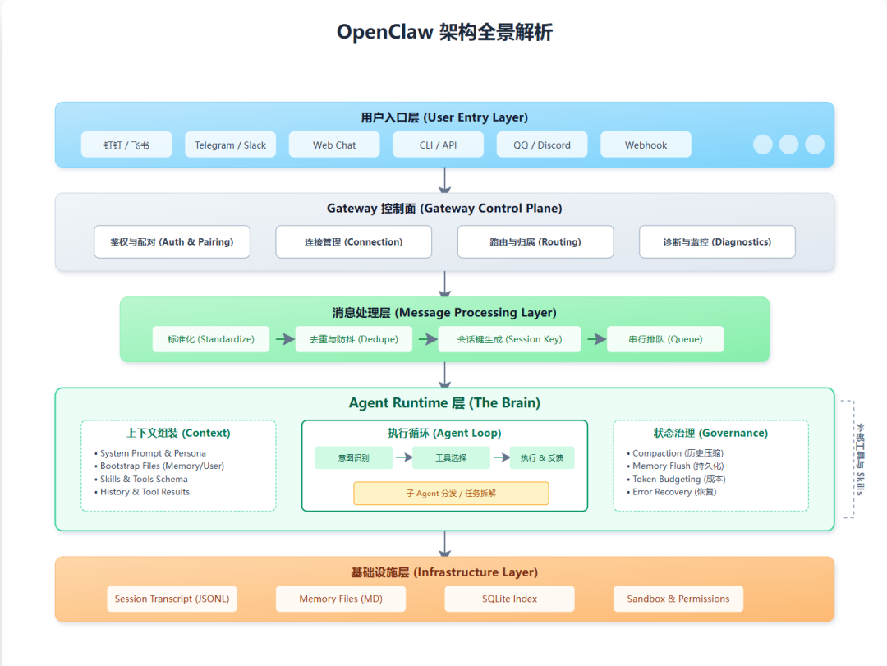Open 诊断与监控 (Diagnostics) panel
The width and height of the screenshot is (887, 666).
(x=716, y=241)
